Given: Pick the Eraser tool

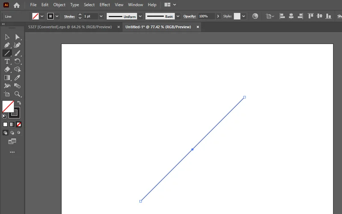Looking at the screenshot, I should pos(7,69).
